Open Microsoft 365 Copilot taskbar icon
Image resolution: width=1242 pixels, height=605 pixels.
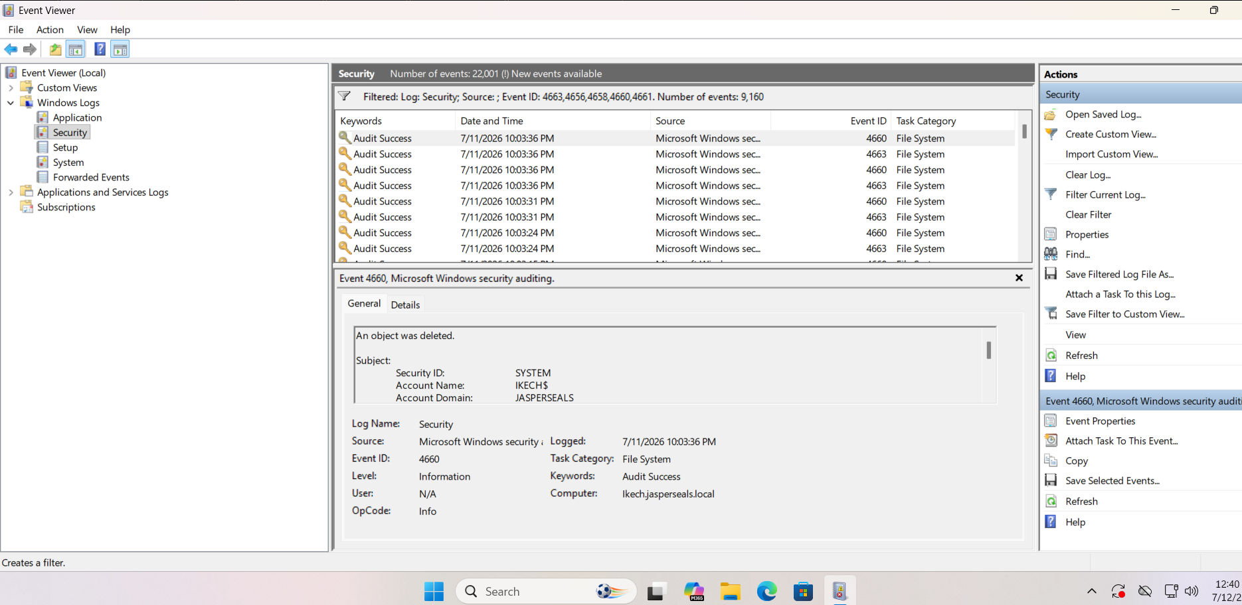click(x=694, y=591)
